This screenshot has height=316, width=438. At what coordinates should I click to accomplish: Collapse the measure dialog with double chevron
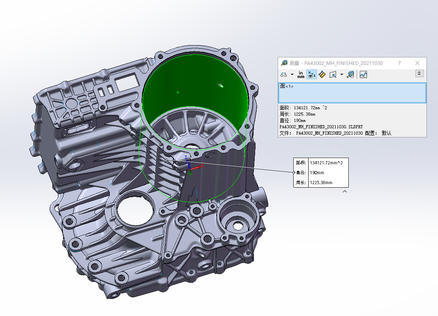(x=419, y=74)
